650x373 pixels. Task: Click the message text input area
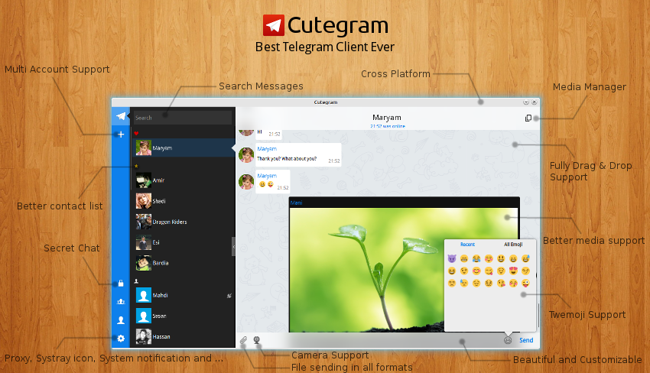pos(382,340)
